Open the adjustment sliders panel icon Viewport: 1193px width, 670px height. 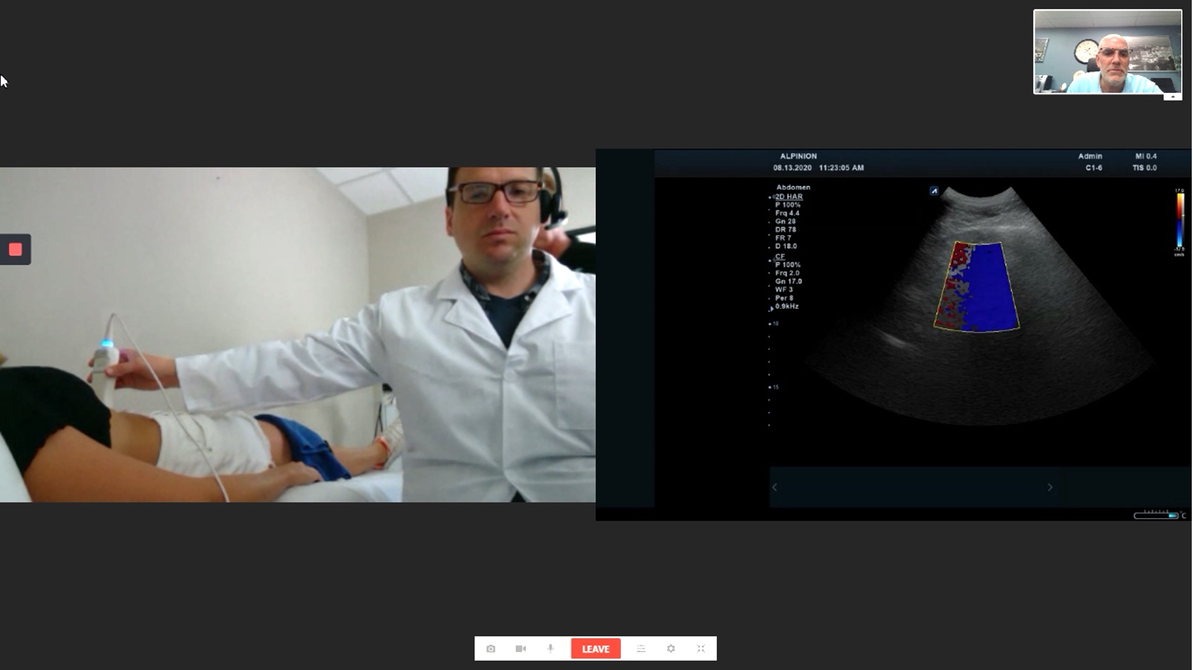(x=641, y=649)
